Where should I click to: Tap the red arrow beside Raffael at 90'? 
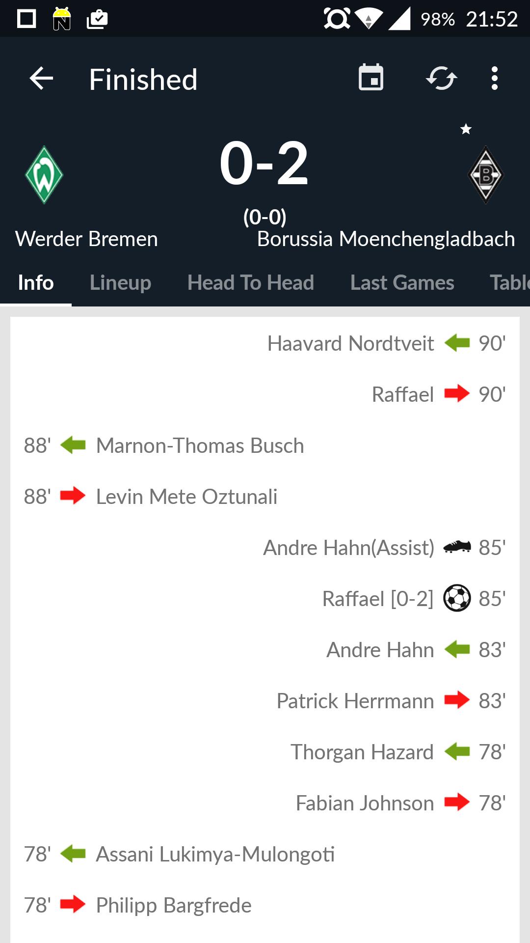click(x=457, y=393)
